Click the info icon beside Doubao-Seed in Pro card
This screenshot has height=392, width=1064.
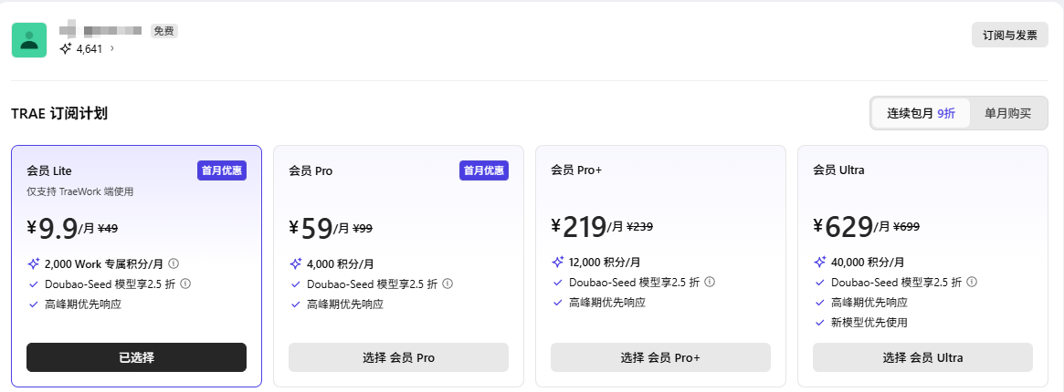448,284
